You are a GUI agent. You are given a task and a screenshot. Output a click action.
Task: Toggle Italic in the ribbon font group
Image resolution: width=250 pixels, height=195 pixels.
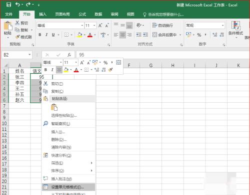[46, 35]
